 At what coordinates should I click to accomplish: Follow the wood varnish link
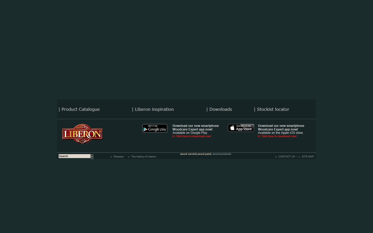(x=188, y=154)
